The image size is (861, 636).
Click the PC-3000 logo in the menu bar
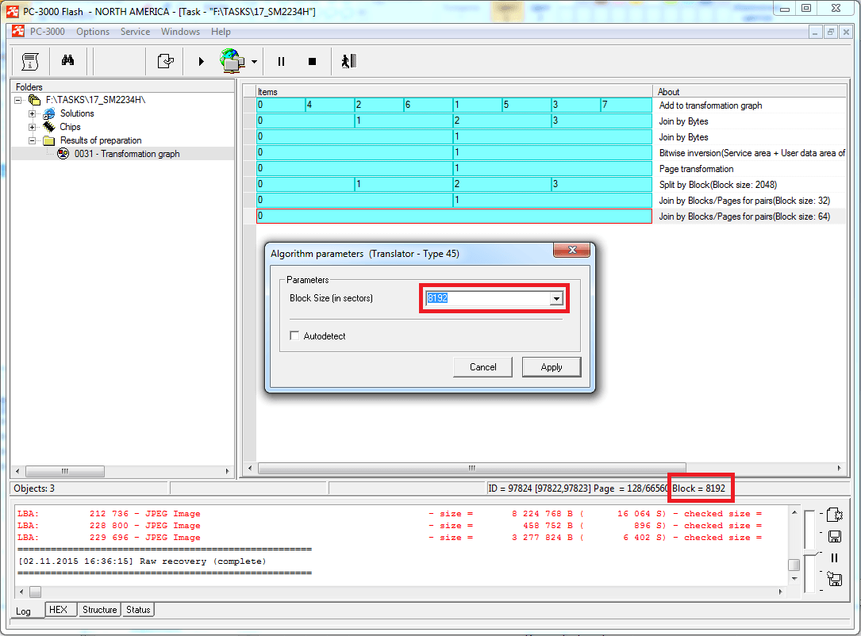click(x=18, y=31)
